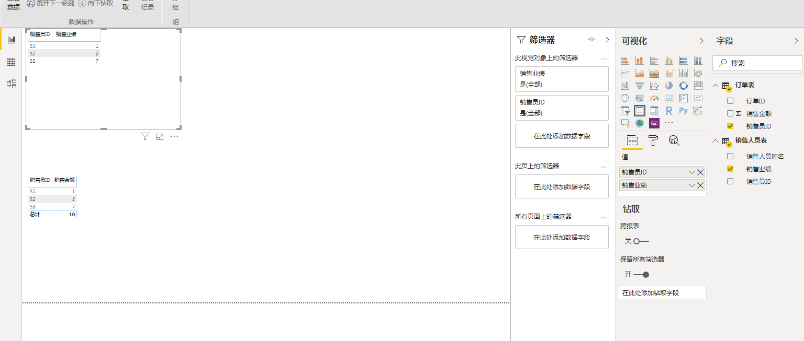Image resolution: width=804 pixels, height=341 pixels.
Task: Check the 订单ID field checkbox
Action: (730, 101)
